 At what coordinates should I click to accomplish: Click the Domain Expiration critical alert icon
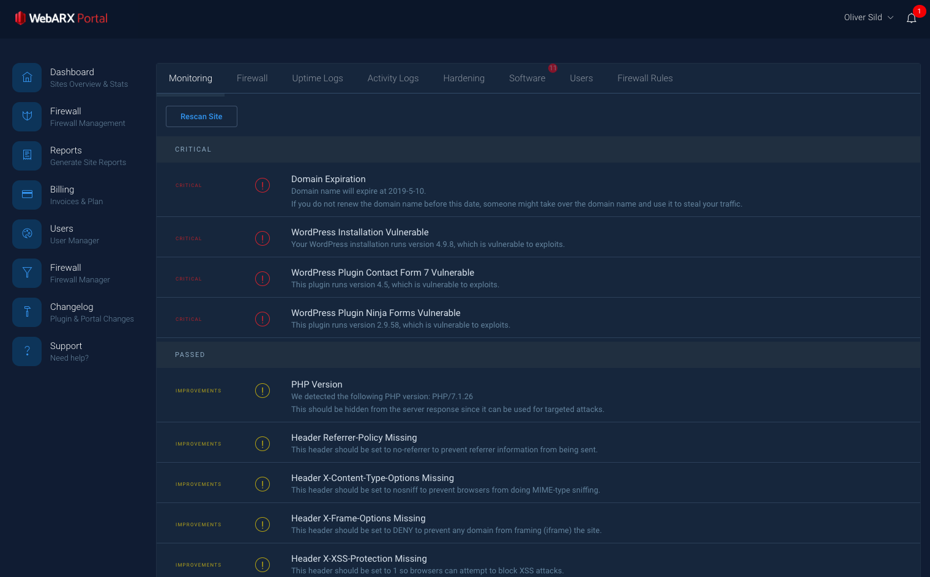(262, 185)
